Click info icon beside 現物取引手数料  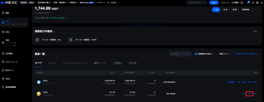coord(54,31)
